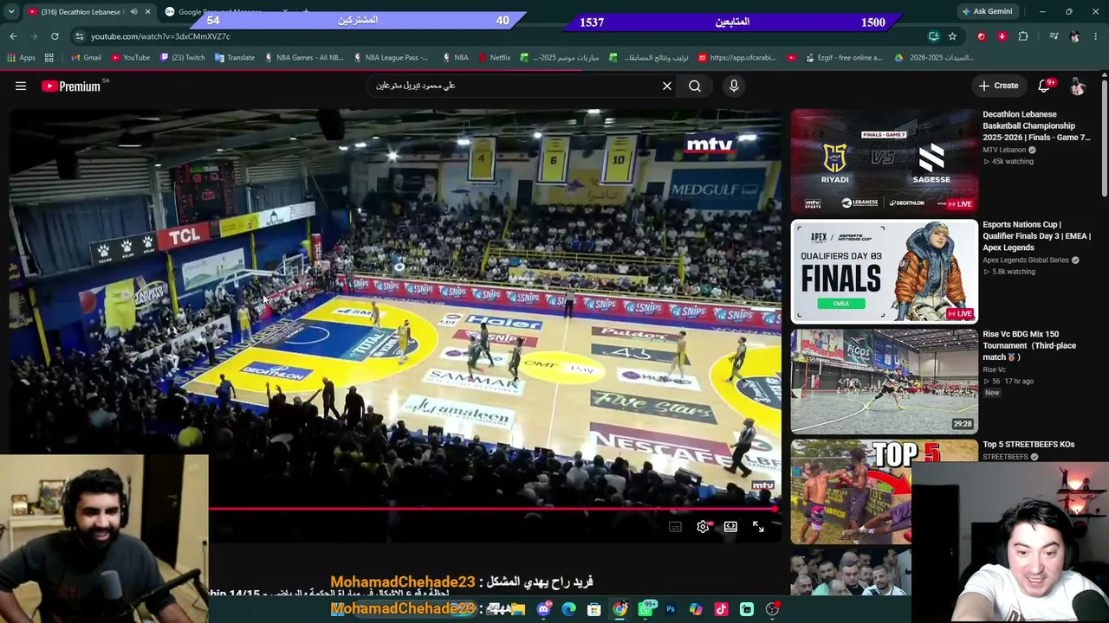Viewport: 1109px width, 623px height.
Task: Go back in Chrome
Action: pyautogui.click(x=13, y=36)
